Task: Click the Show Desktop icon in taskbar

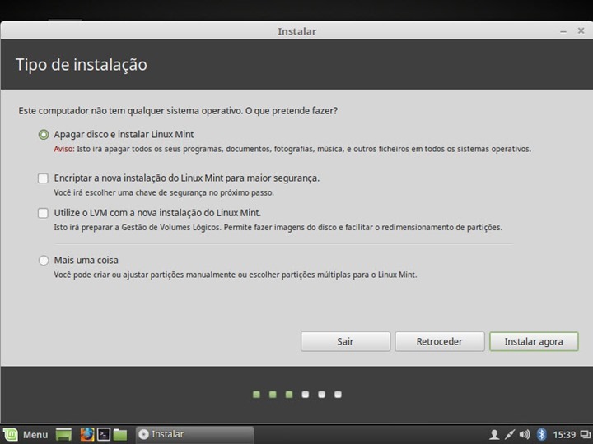Action: coord(63,434)
